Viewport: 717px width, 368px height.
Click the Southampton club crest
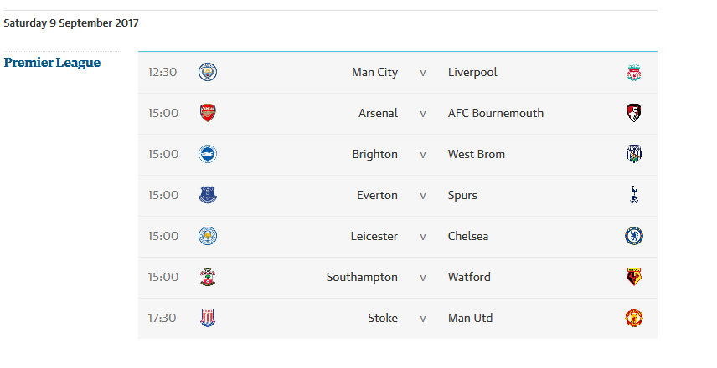coord(207,278)
